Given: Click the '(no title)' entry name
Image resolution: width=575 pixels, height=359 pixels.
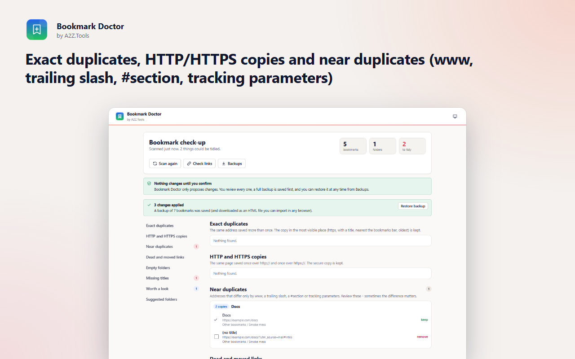Looking at the screenshot, I should [x=230, y=333].
